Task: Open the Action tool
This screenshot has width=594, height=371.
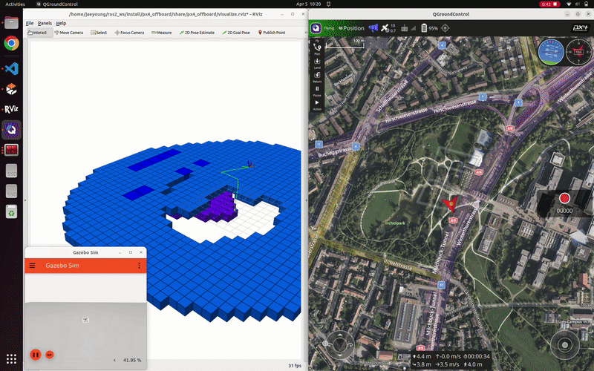Action: (x=317, y=104)
